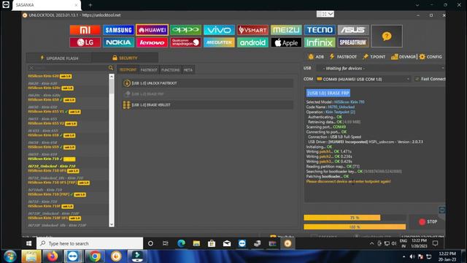Screen dimensions: 467x263
Task: Select HiSilicon Kirin 655 V1 model
Action: tap(54, 112)
